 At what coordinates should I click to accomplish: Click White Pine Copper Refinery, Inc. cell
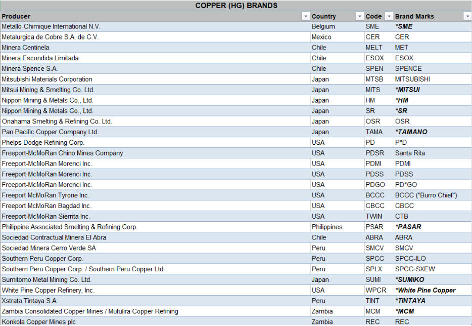coord(155,291)
